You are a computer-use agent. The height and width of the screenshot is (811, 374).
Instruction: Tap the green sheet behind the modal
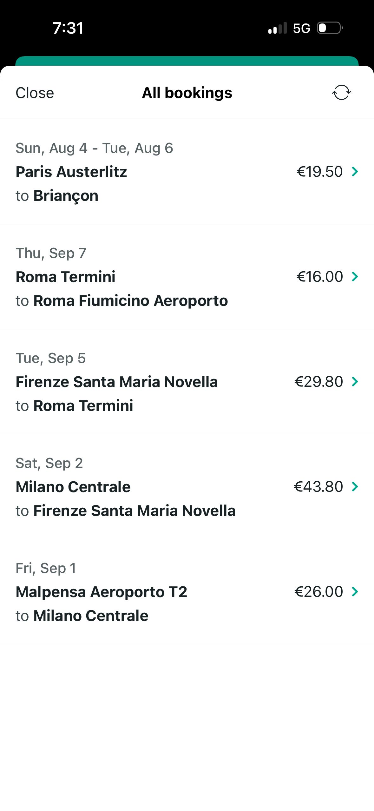click(x=187, y=61)
